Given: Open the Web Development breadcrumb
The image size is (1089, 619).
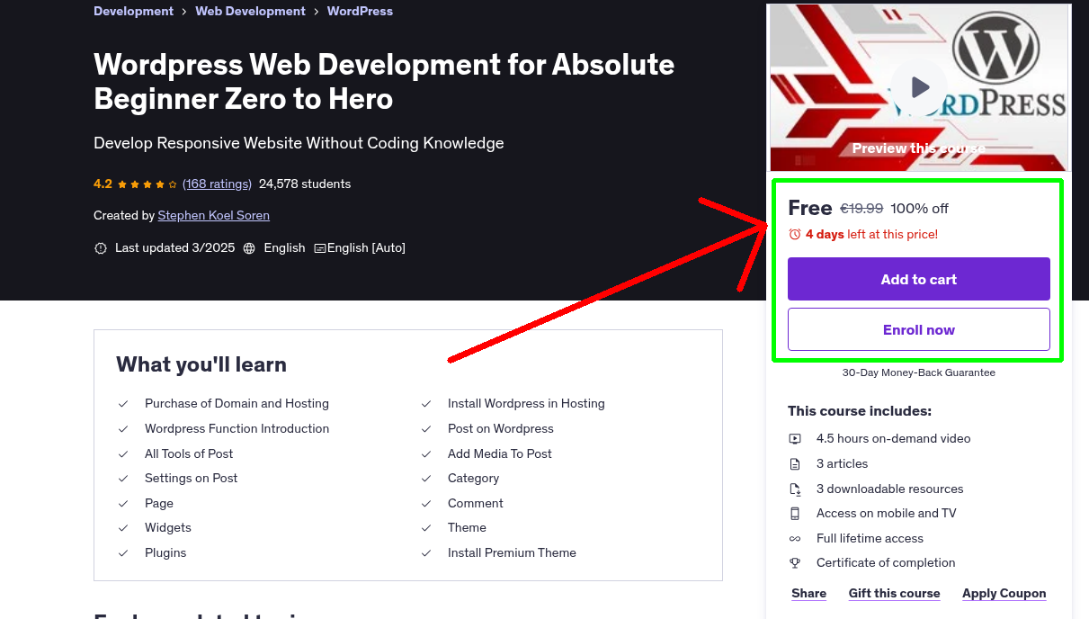Looking at the screenshot, I should [x=250, y=12].
